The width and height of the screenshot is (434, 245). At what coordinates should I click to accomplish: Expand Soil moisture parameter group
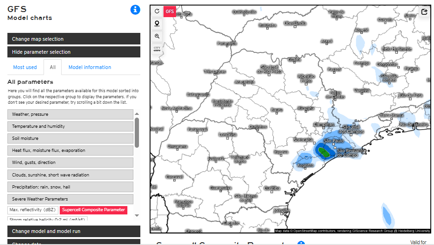point(70,138)
